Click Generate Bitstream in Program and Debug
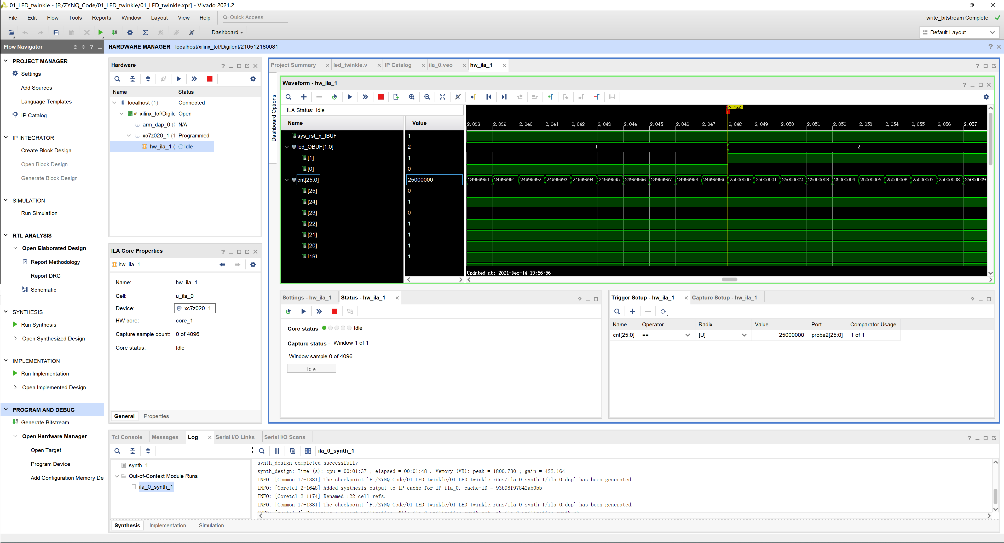The image size is (1004, 543). pyautogui.click(x=44, y=422)
